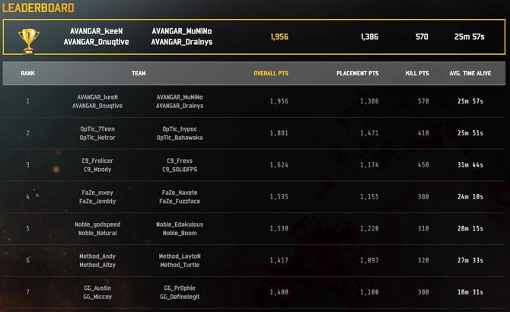Viewport: 510px width, 312px height.
Task: Select player GG_Austin
Action: pyautogui.click(x=97, y=288)
